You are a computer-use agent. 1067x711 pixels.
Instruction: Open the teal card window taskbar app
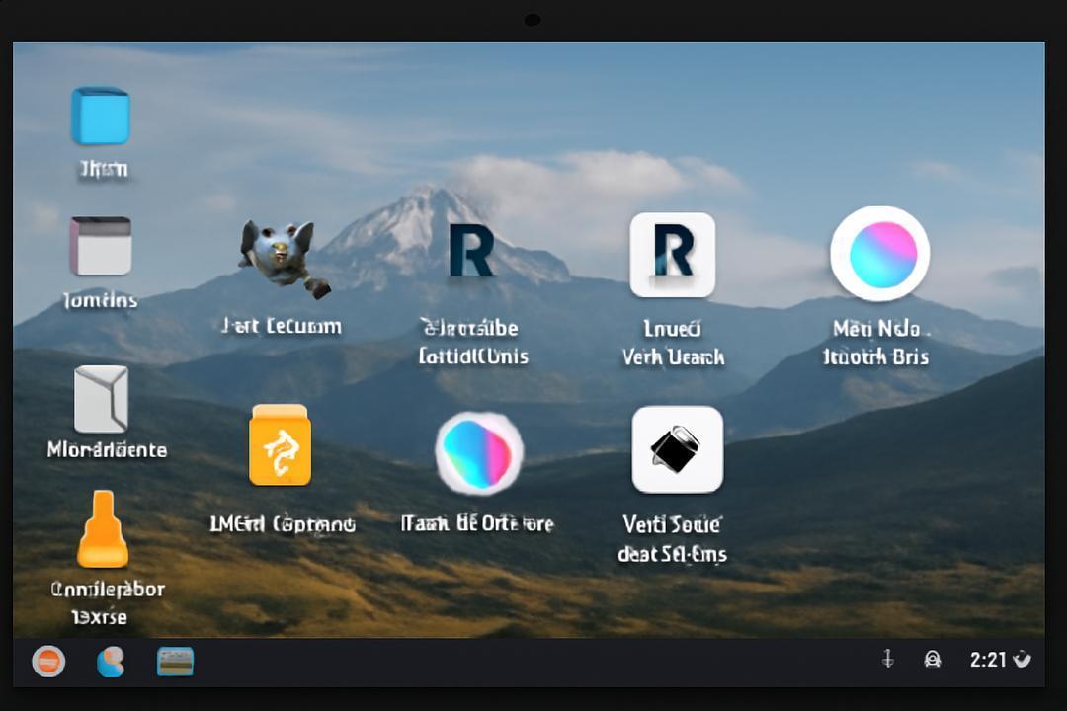pyautogui.click(x=175, y=662)
